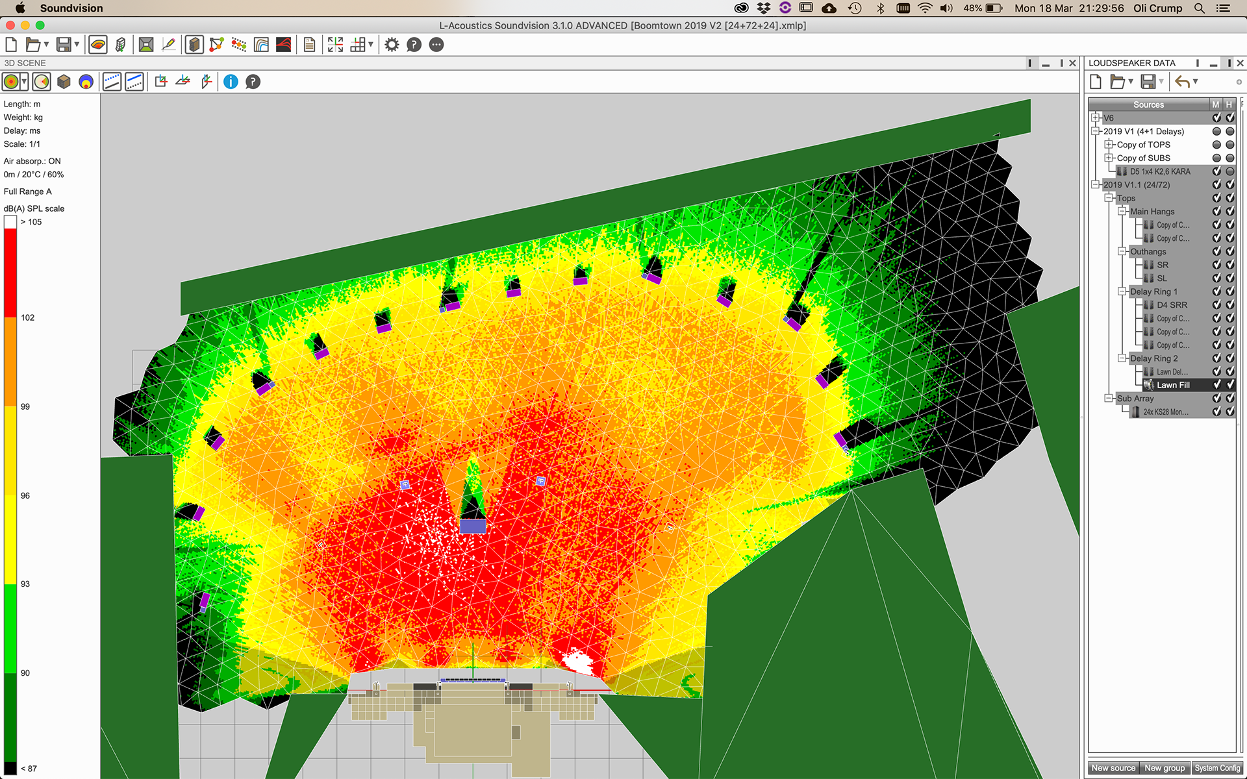Image resolution: width=1247 pixels, height=779 pixels.
Task: Expand the Copy of TOPS group
Action: 1109,144
